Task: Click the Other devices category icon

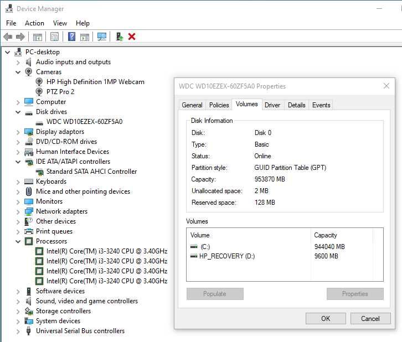Action: [x=28, y=221]
